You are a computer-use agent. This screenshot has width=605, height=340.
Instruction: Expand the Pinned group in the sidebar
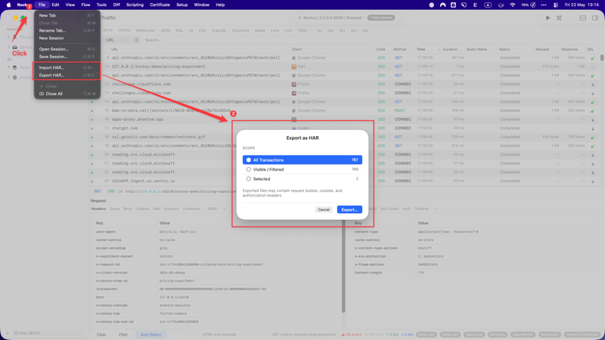coord(9,37)
